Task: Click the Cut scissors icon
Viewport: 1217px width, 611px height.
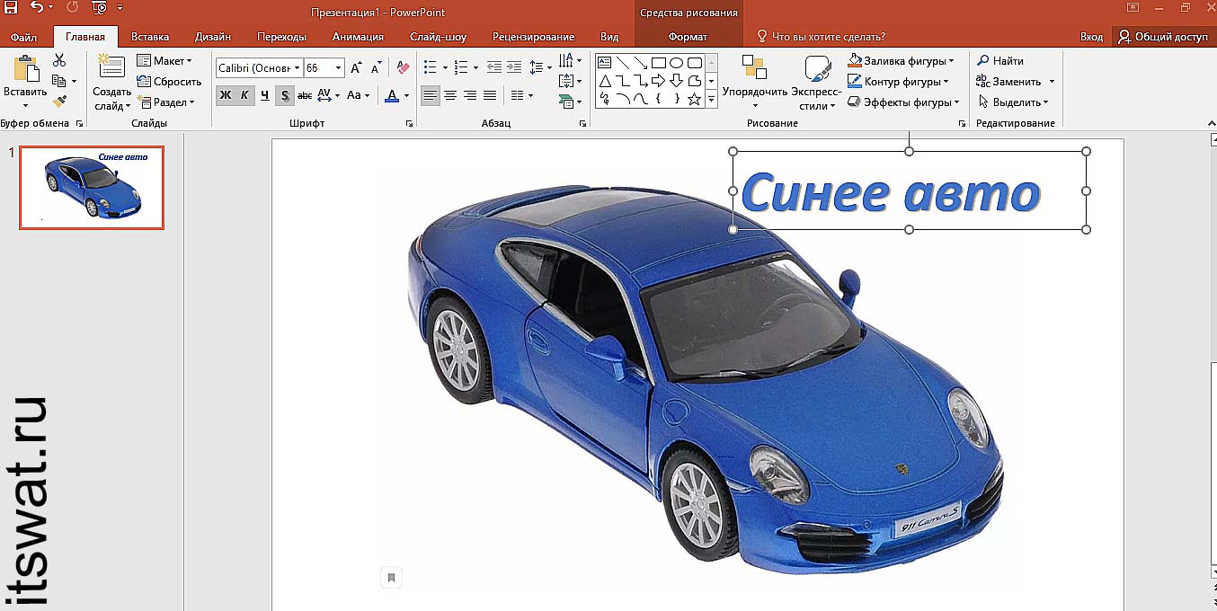Action: pos(59,60)
